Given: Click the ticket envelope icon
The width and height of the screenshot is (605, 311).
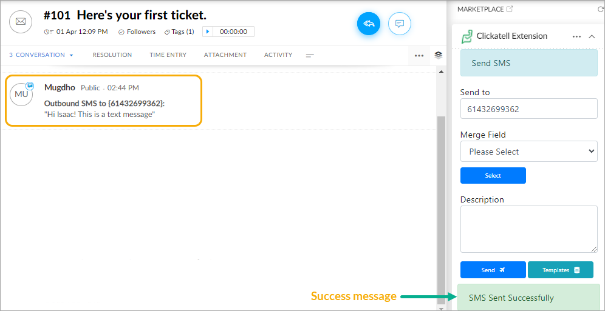Looking at the screenshot, I should point(21,21).
